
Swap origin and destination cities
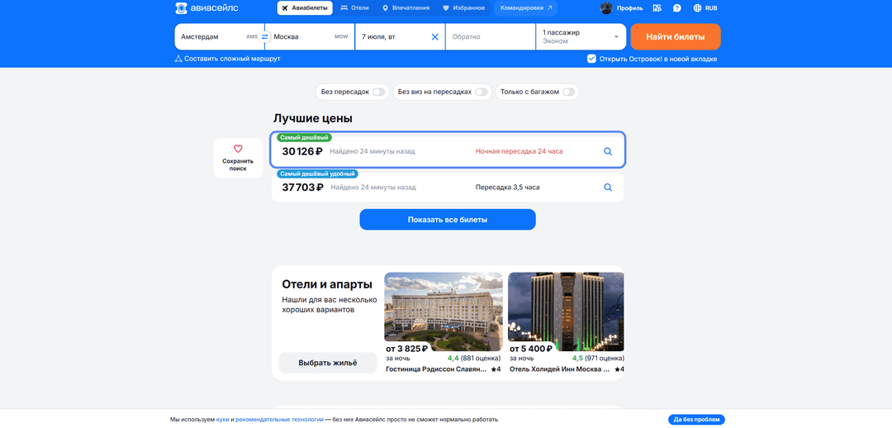pos(264,36)
